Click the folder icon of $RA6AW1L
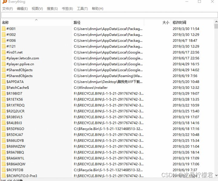The width and height of the screenshot is (218, 181). (4, 158)
